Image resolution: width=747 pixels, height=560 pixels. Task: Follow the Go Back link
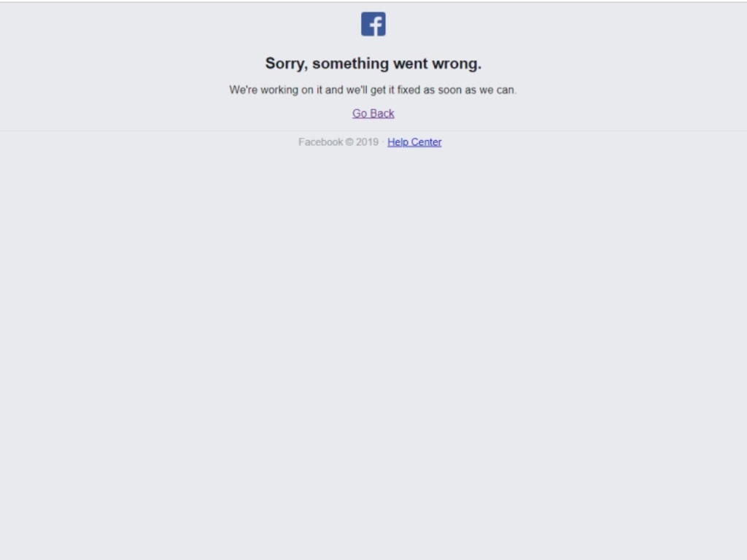[x=373, y=113]
